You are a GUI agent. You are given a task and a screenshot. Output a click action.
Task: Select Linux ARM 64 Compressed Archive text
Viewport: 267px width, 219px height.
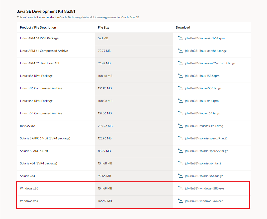tap(44, 51)
